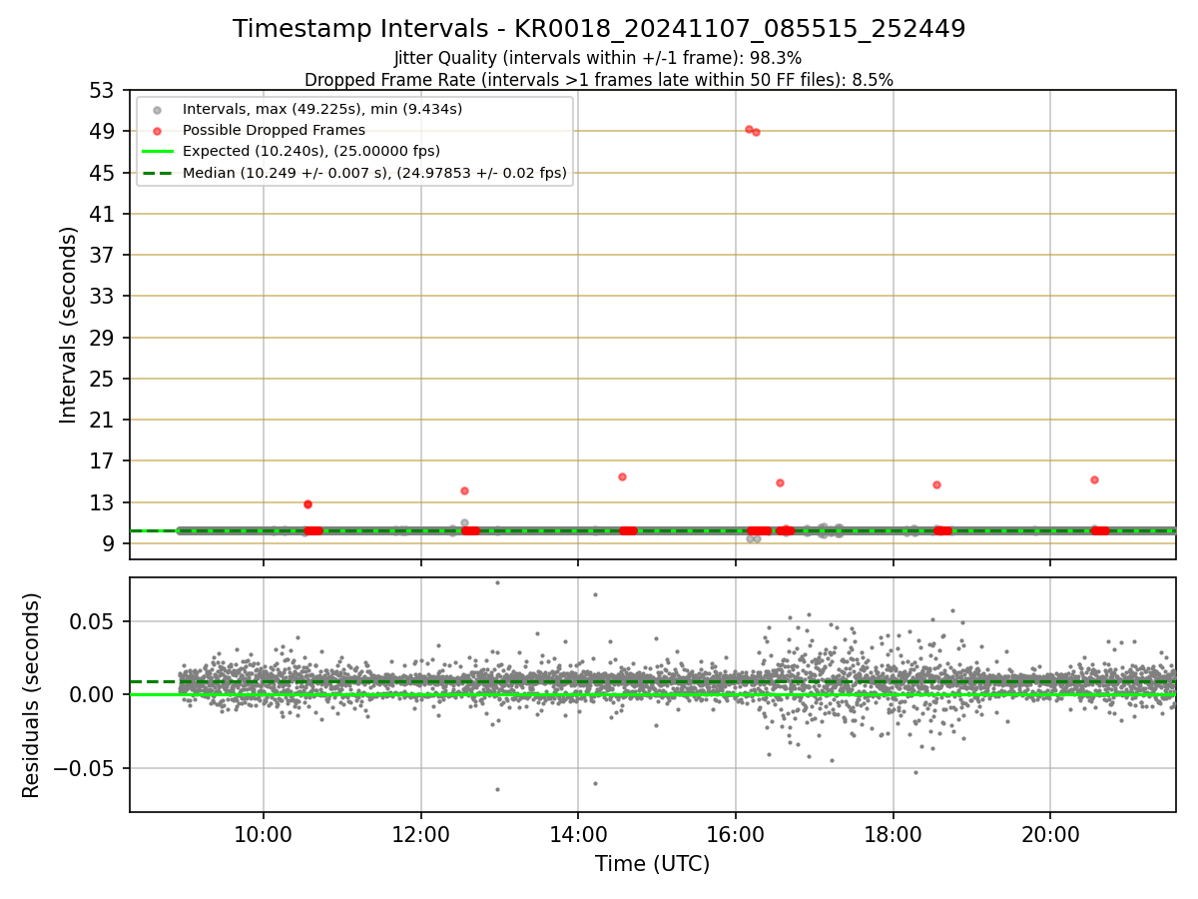
Task: Click the highest residual outlier dot near 13:00
Action: (x=497, y=582)
